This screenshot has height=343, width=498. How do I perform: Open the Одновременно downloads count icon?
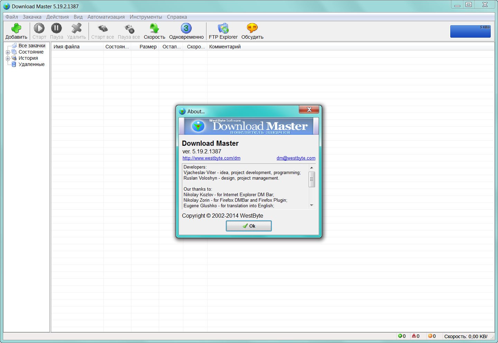coord(186,28)
